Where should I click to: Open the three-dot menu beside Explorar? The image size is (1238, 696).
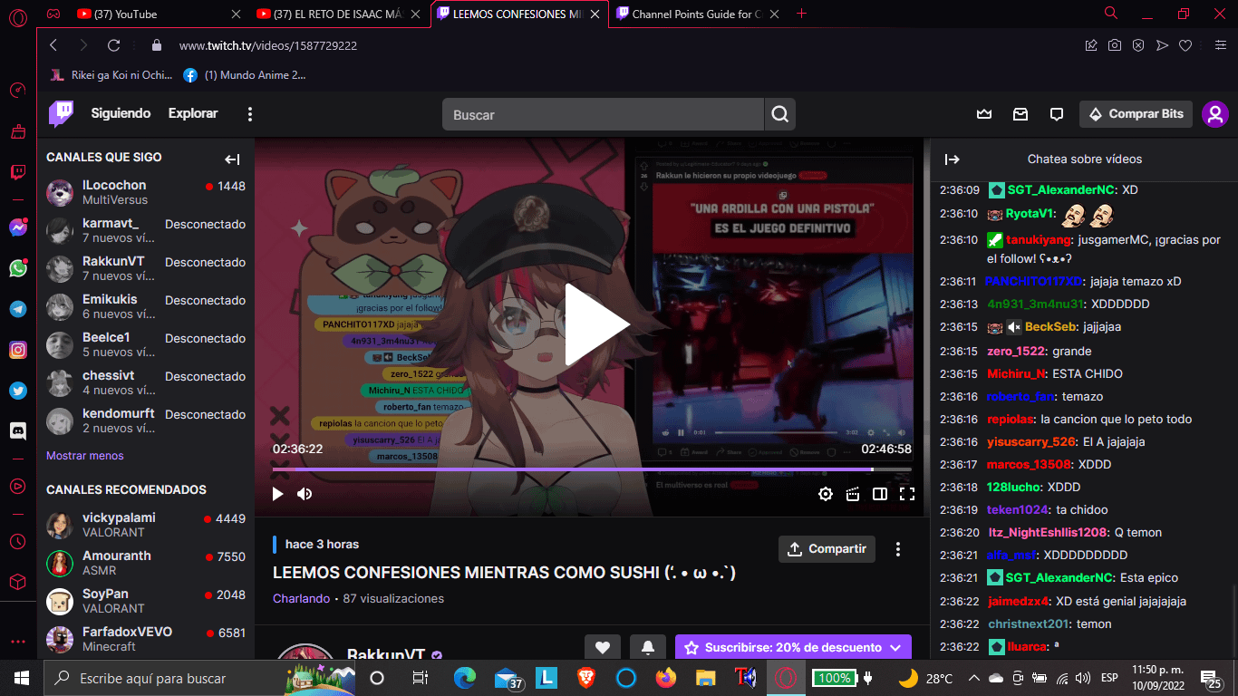pyautogui.click(x=250, y=114)
